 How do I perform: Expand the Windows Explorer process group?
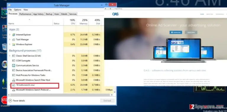click(x=10, y=44)
